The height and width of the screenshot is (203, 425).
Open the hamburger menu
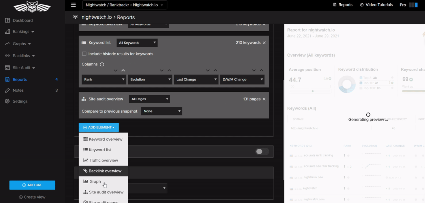point(73,5)
